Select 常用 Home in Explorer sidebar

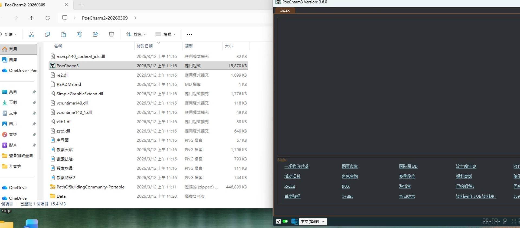pyautogui.click(x=18, y=49)
